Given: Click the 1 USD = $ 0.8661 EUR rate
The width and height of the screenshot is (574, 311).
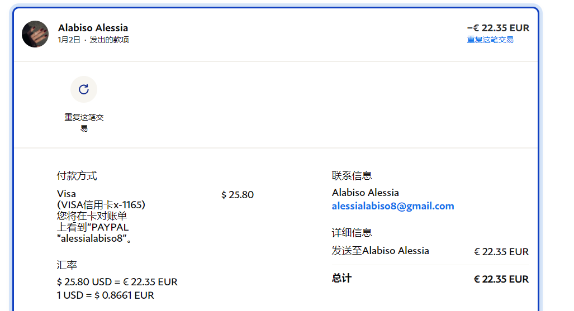Looking at the screenshot, I should point(105,295).
